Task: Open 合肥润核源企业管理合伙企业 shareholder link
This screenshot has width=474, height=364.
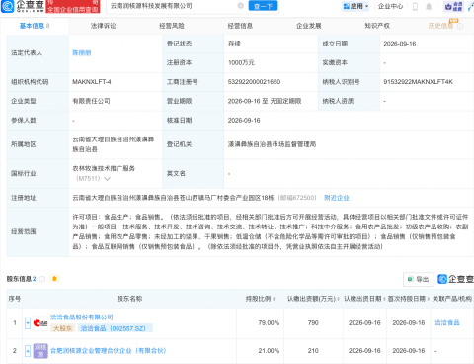Action: click(109, 351)
